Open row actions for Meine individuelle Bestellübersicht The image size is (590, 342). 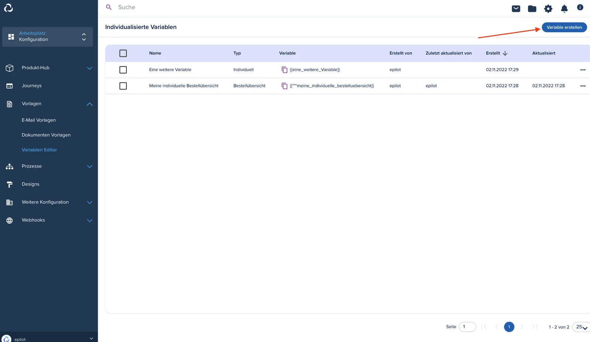[583, 86]
